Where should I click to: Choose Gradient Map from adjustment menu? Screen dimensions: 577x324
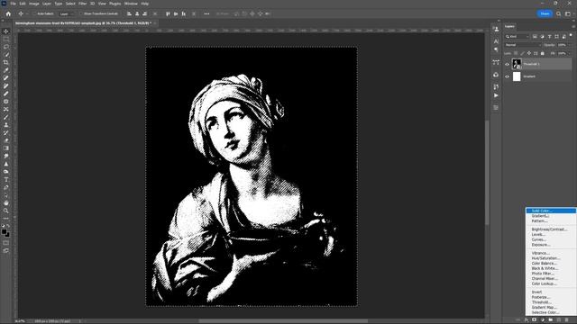click(x=551, y=308)
